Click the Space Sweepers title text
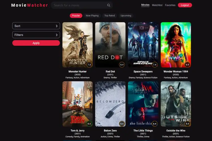 [x=143, y=71]
